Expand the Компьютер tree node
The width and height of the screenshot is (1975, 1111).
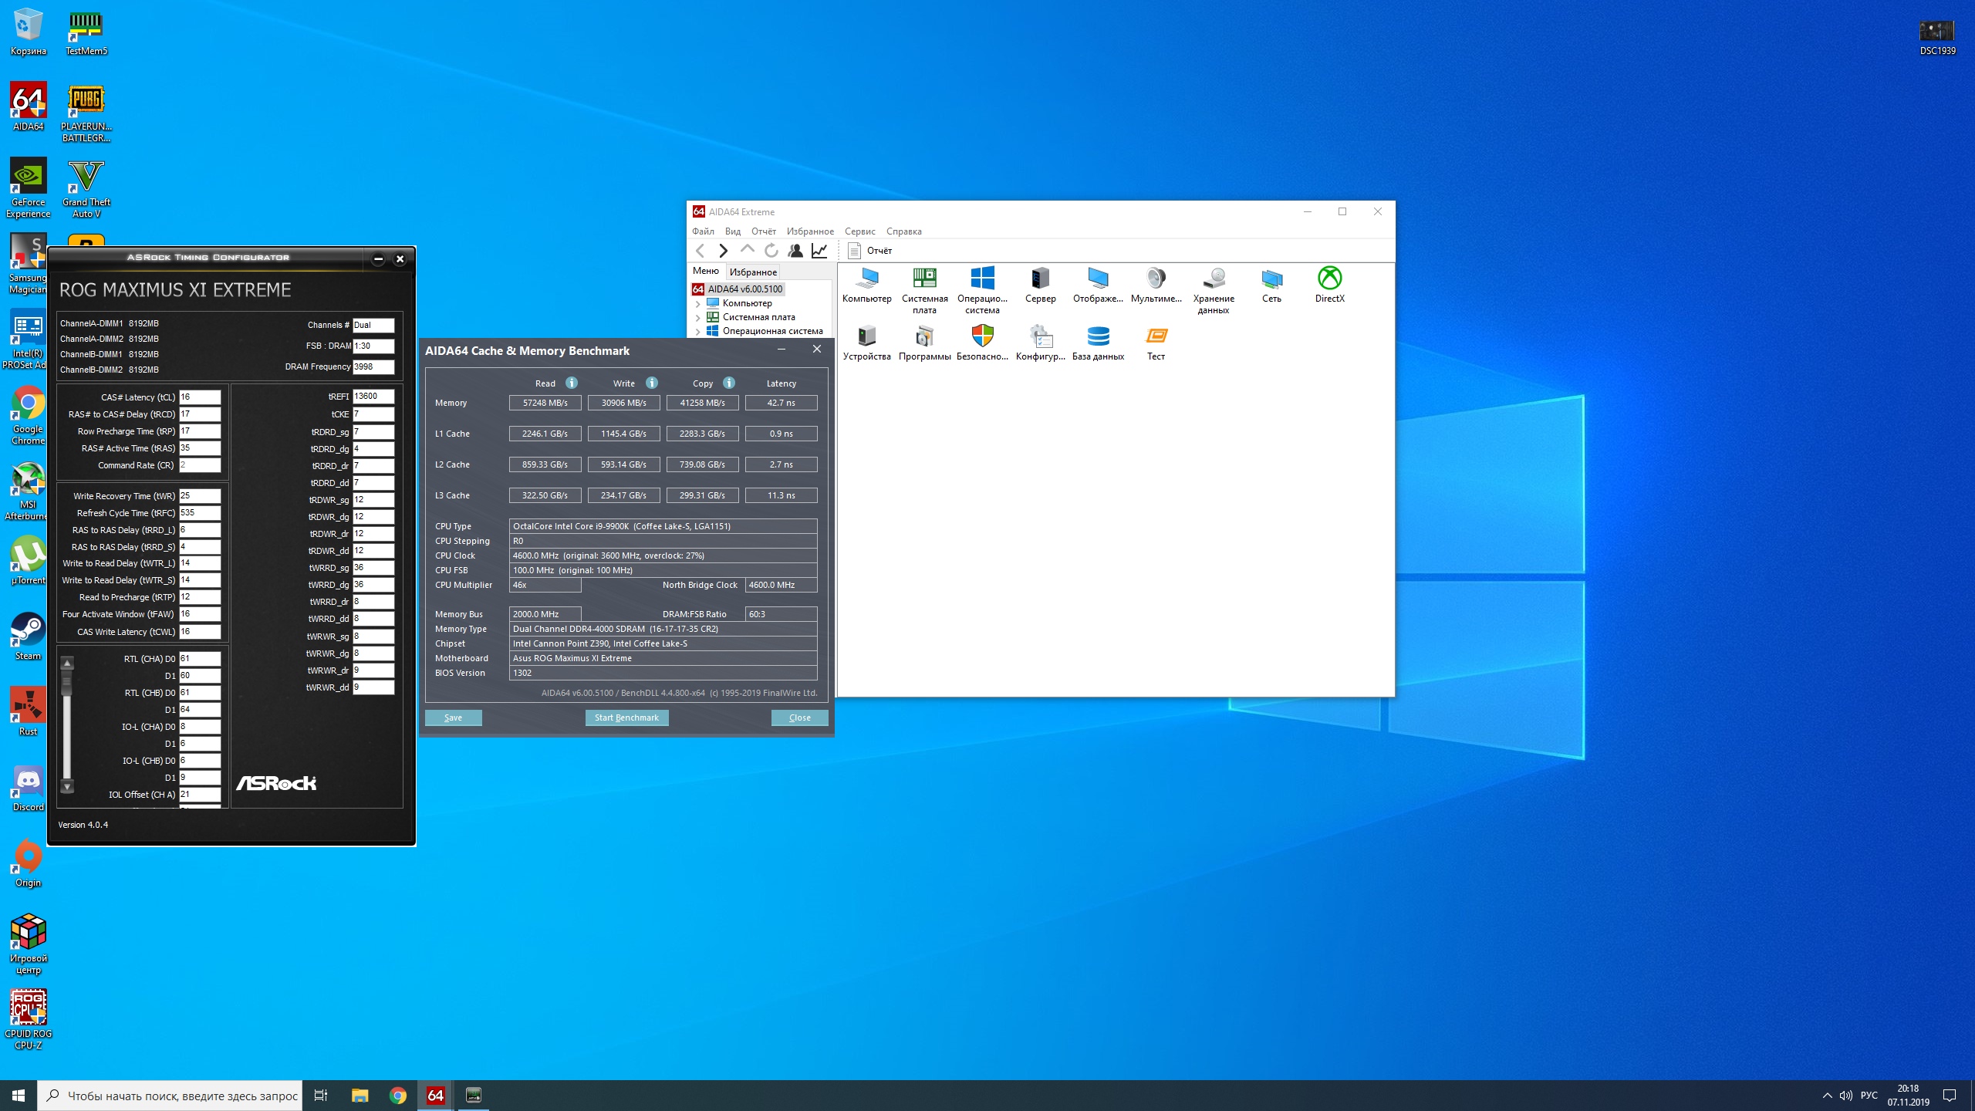coord(698,303)
